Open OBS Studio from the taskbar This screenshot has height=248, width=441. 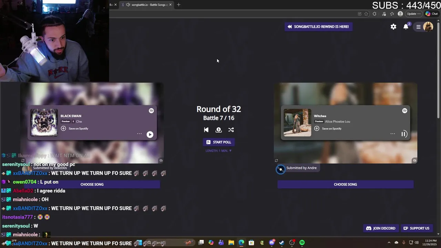292,243
